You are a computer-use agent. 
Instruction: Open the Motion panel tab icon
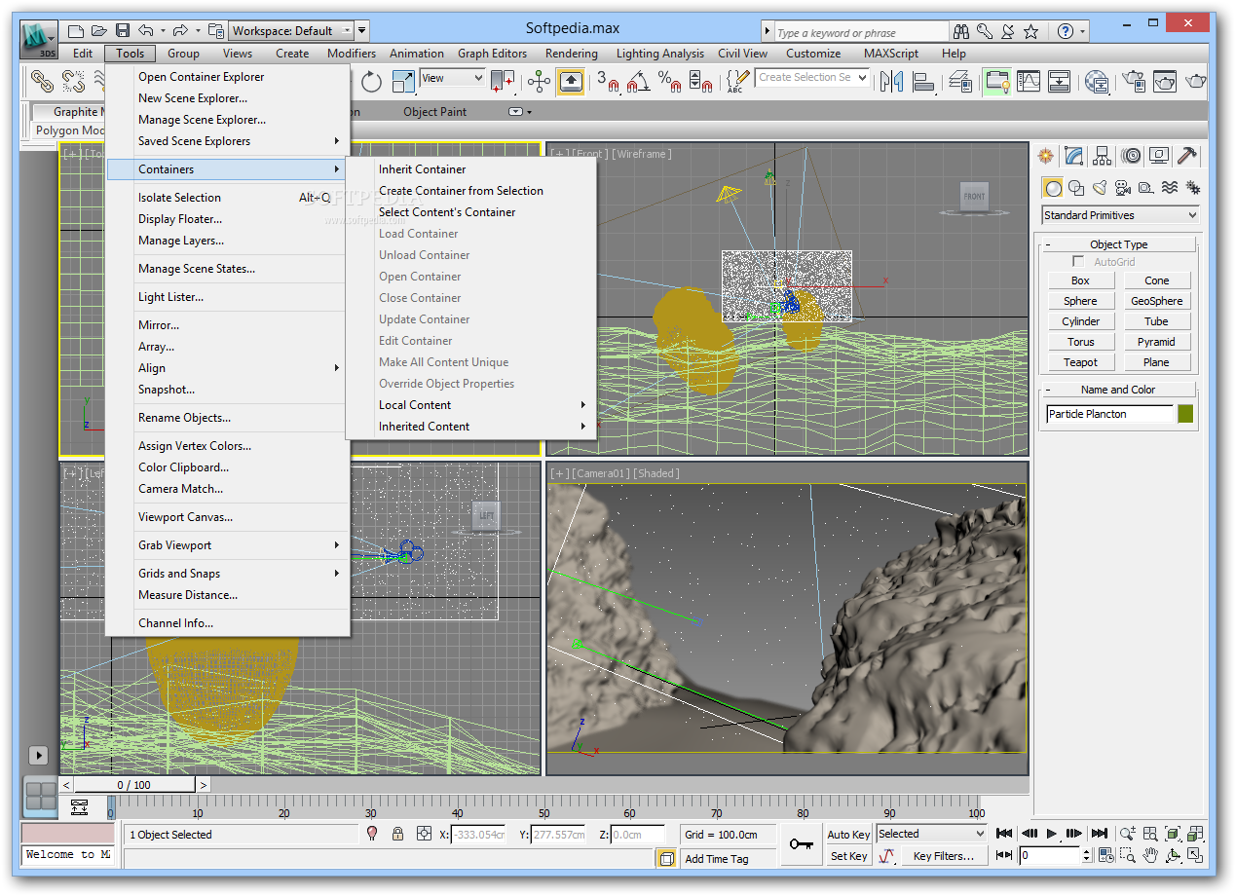(1131, 156)
